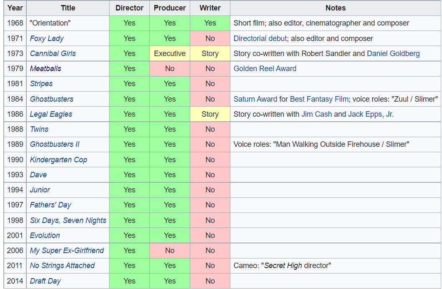The width and height of the screenshot is (442, 289).
Task: Open the Directorial debut link
Action: click(x=260, y=38)
